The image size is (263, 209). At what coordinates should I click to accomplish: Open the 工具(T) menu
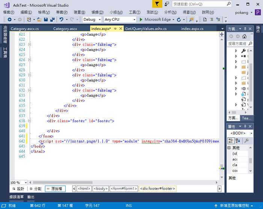click(x=135, y=12)
